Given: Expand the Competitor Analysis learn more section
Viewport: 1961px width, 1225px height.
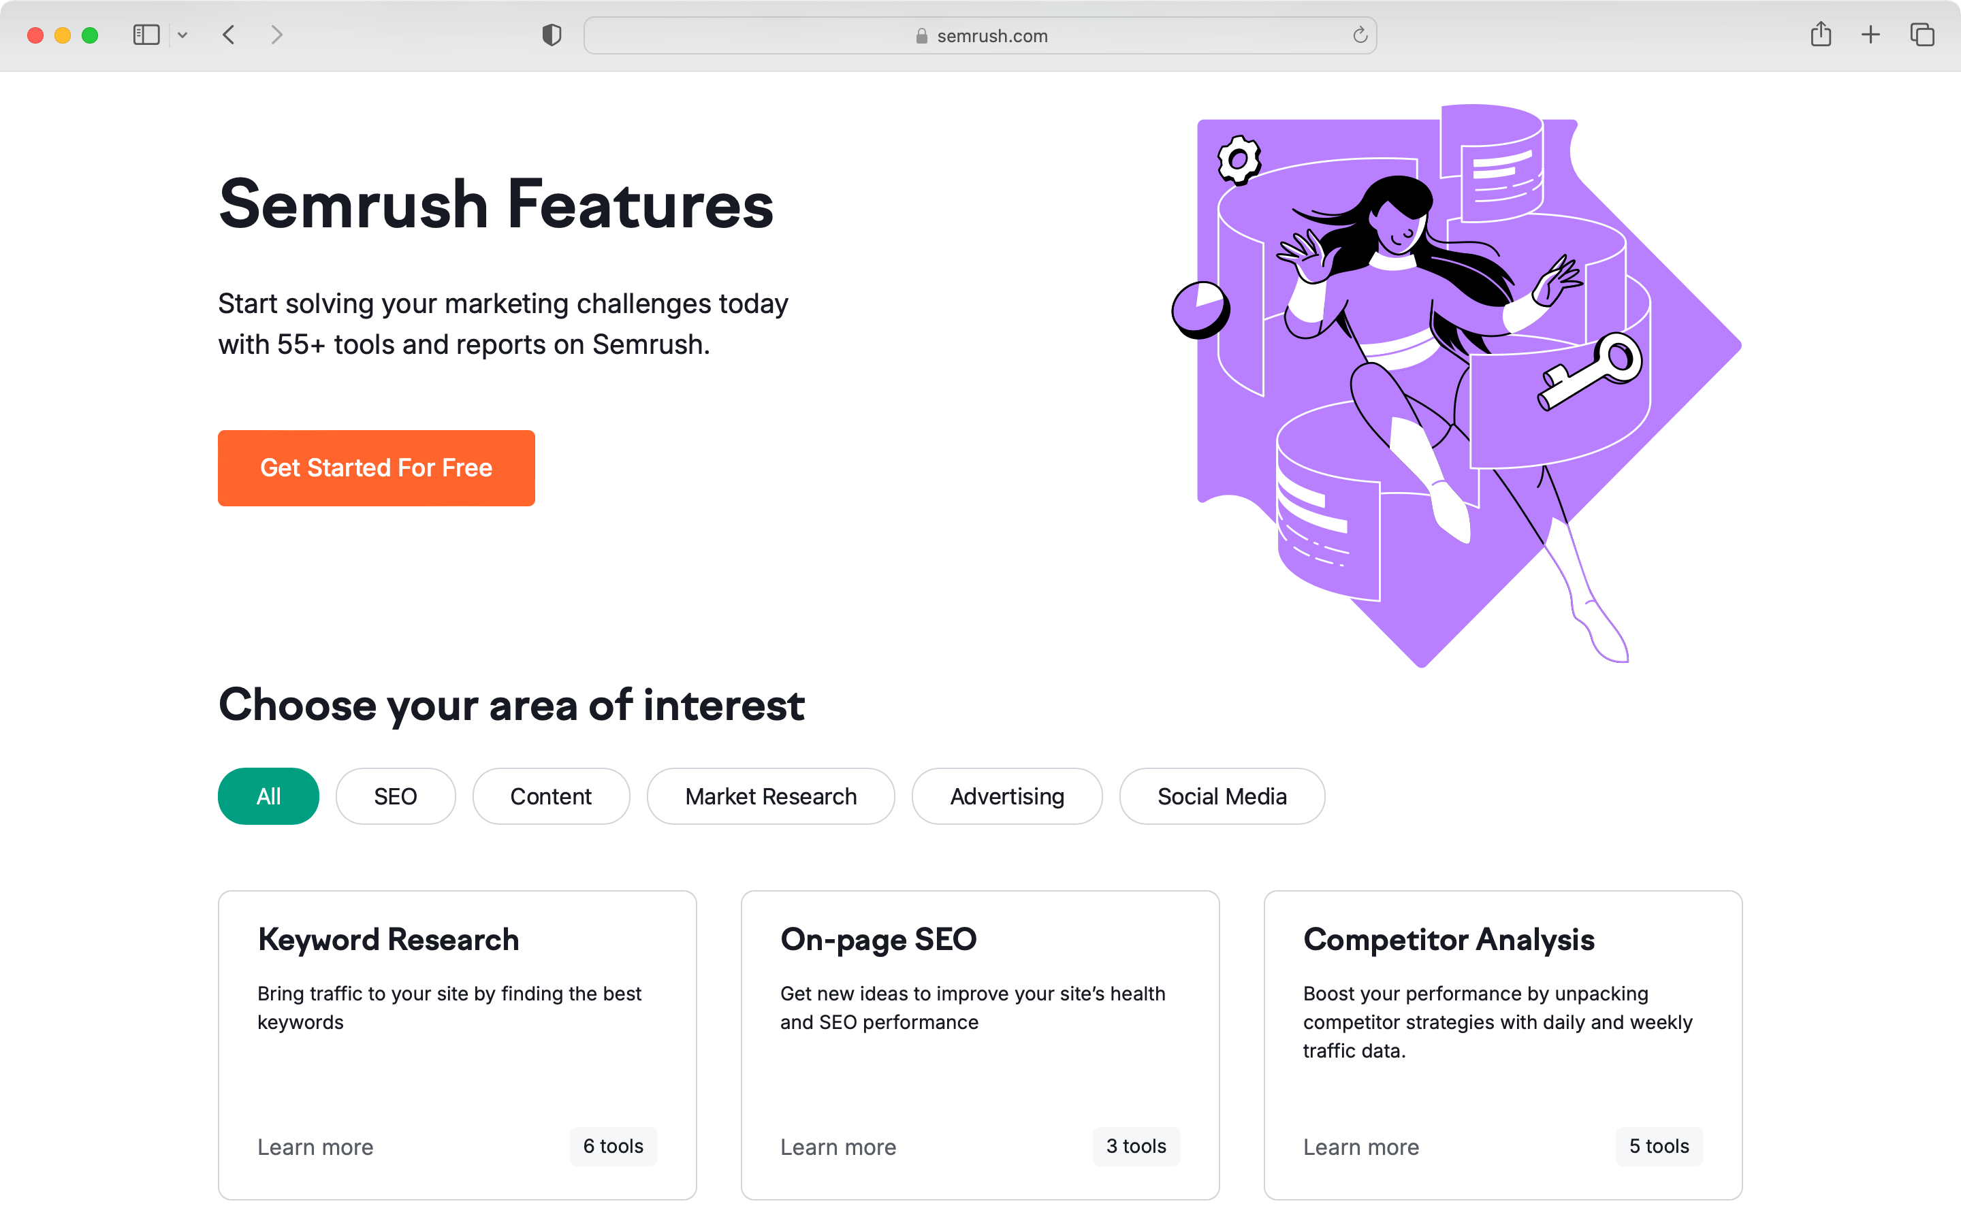Looking at the screenshot, I should (1360, 1146).
